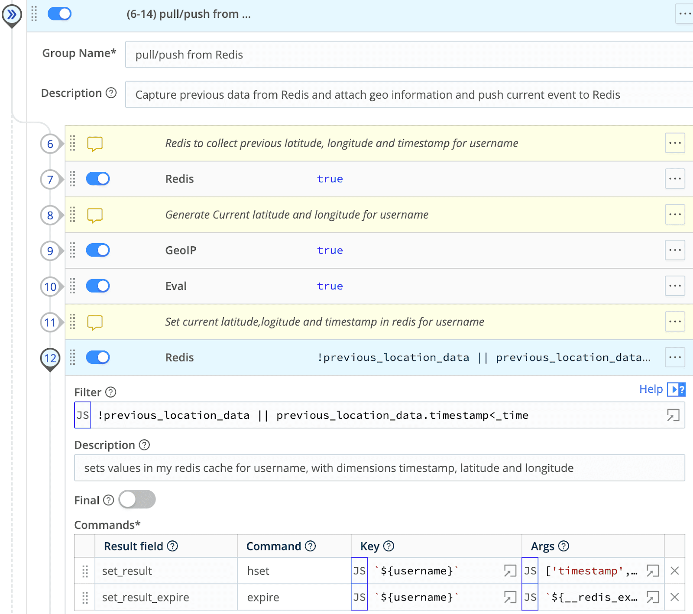
Task: Click the Redis function Description field
Action: [x=379, y=468]
